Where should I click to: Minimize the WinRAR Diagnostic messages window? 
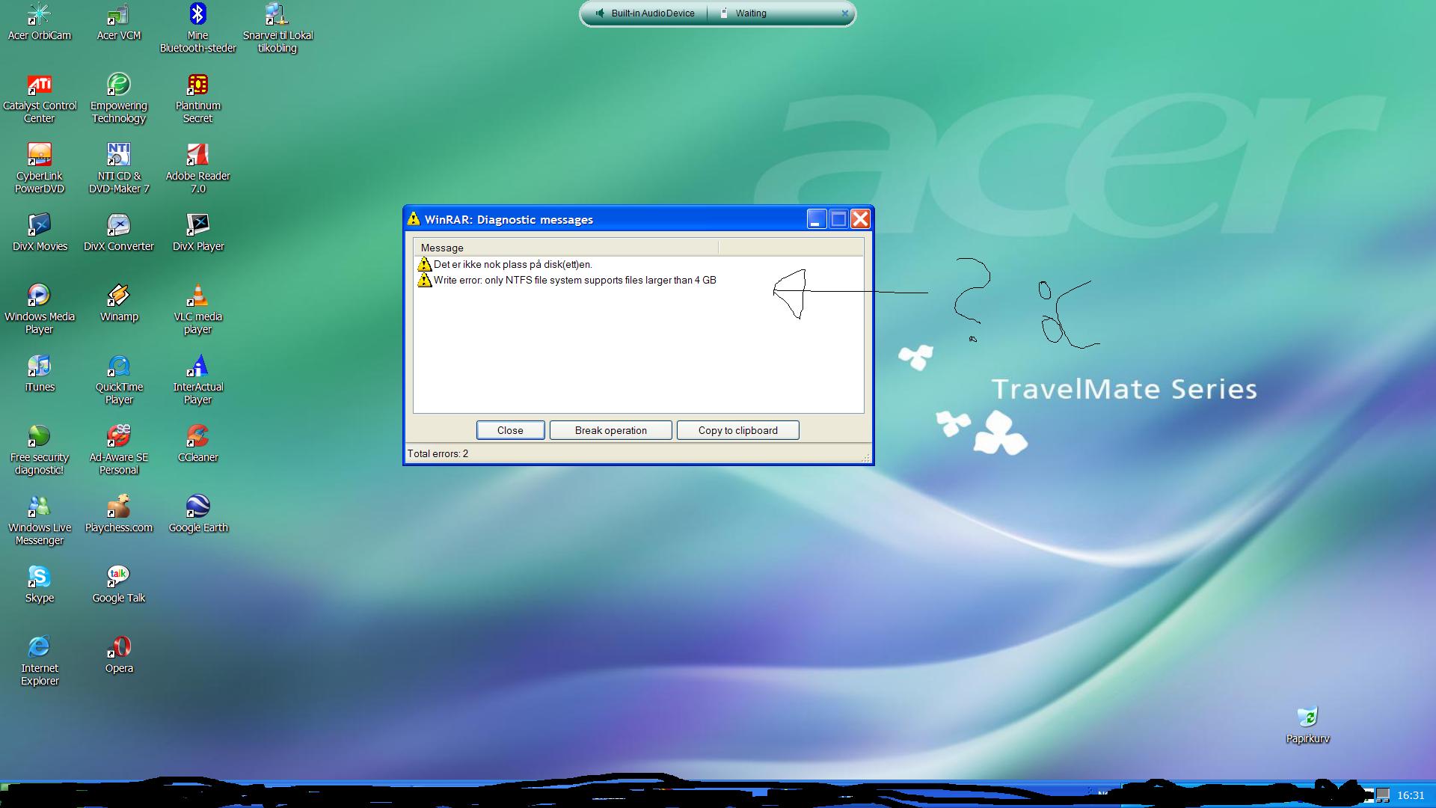(x=817, y=219)
